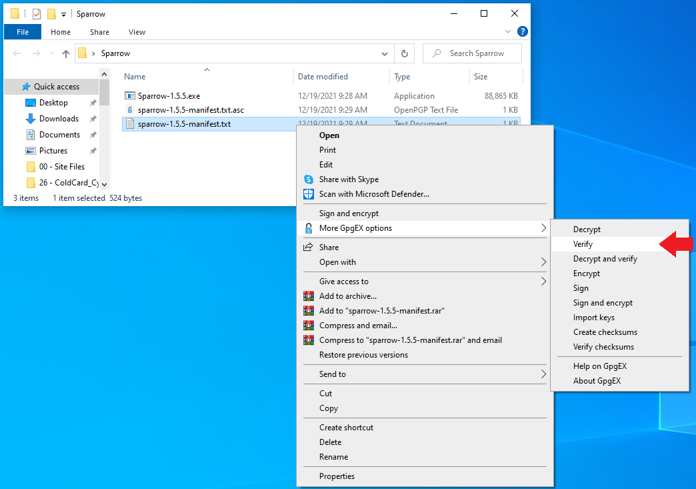Click WinRAR icon for Add to sparrow-1.5.5-manifest.rar

[308, 310]
